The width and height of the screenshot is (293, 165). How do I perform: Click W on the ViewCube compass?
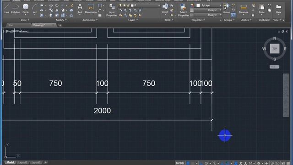(x=264, y=49)
